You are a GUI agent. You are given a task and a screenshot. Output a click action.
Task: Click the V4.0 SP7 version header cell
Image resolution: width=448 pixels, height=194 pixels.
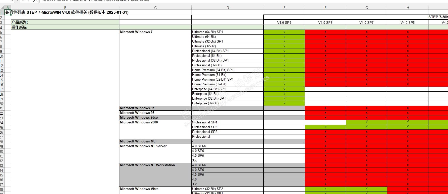[x=367, y=23]
